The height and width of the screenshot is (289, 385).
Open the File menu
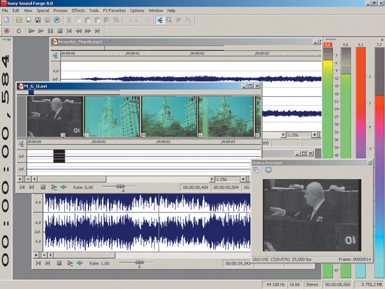tap(5, 10)
